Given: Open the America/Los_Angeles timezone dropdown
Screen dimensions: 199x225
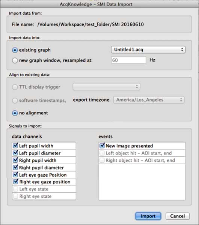Looking at the screenshot, I should (x=149, y=100).
